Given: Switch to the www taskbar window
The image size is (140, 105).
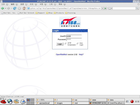Looking at the screenshot, I should point(98,100).
